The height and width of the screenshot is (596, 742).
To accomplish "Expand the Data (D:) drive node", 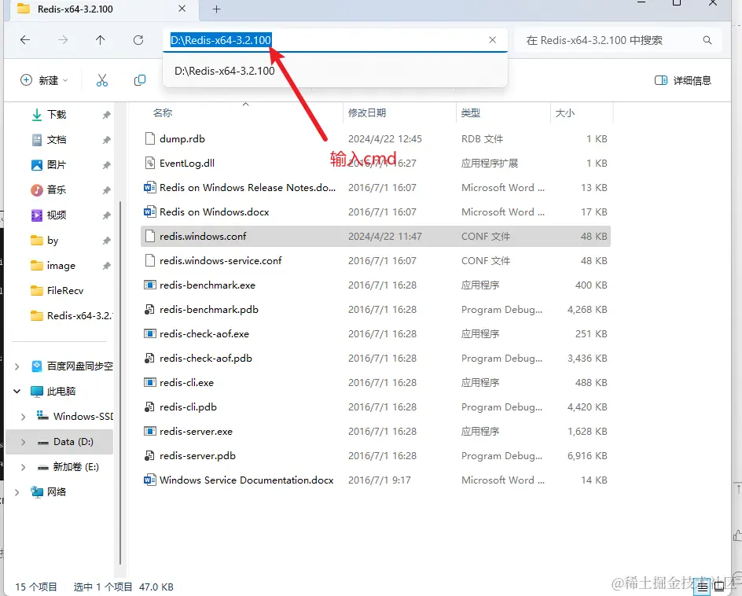I will pos(24,442).
